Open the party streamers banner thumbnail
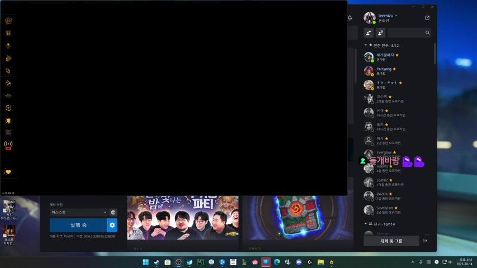The width and height of the screenshot is (477, 268). 182,218
